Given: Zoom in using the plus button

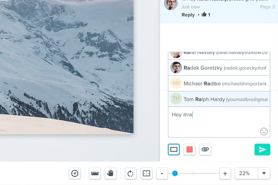Looking at the screenshot, I should coord(225,173).
